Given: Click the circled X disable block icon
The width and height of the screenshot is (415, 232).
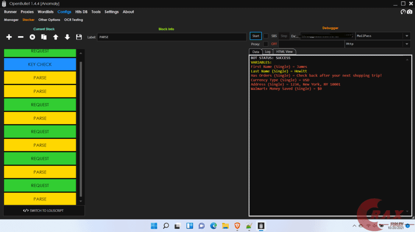Looking at the screenshot, I should click(33, 37).
